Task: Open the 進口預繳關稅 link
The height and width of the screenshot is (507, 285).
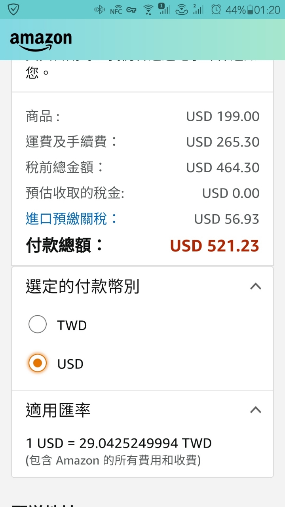Action: tap(72, 219)
